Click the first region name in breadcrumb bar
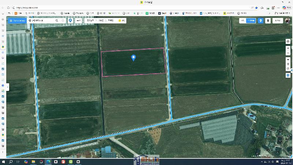The image size is (293, 165). tap(90, 21)
